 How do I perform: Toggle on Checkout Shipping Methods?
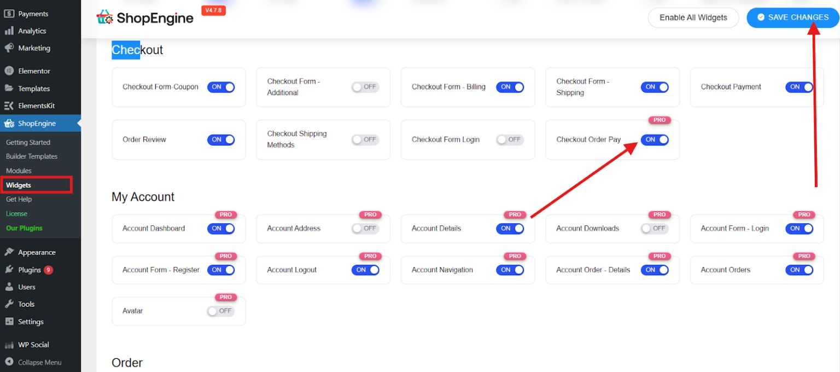click(x=365, y=139)
